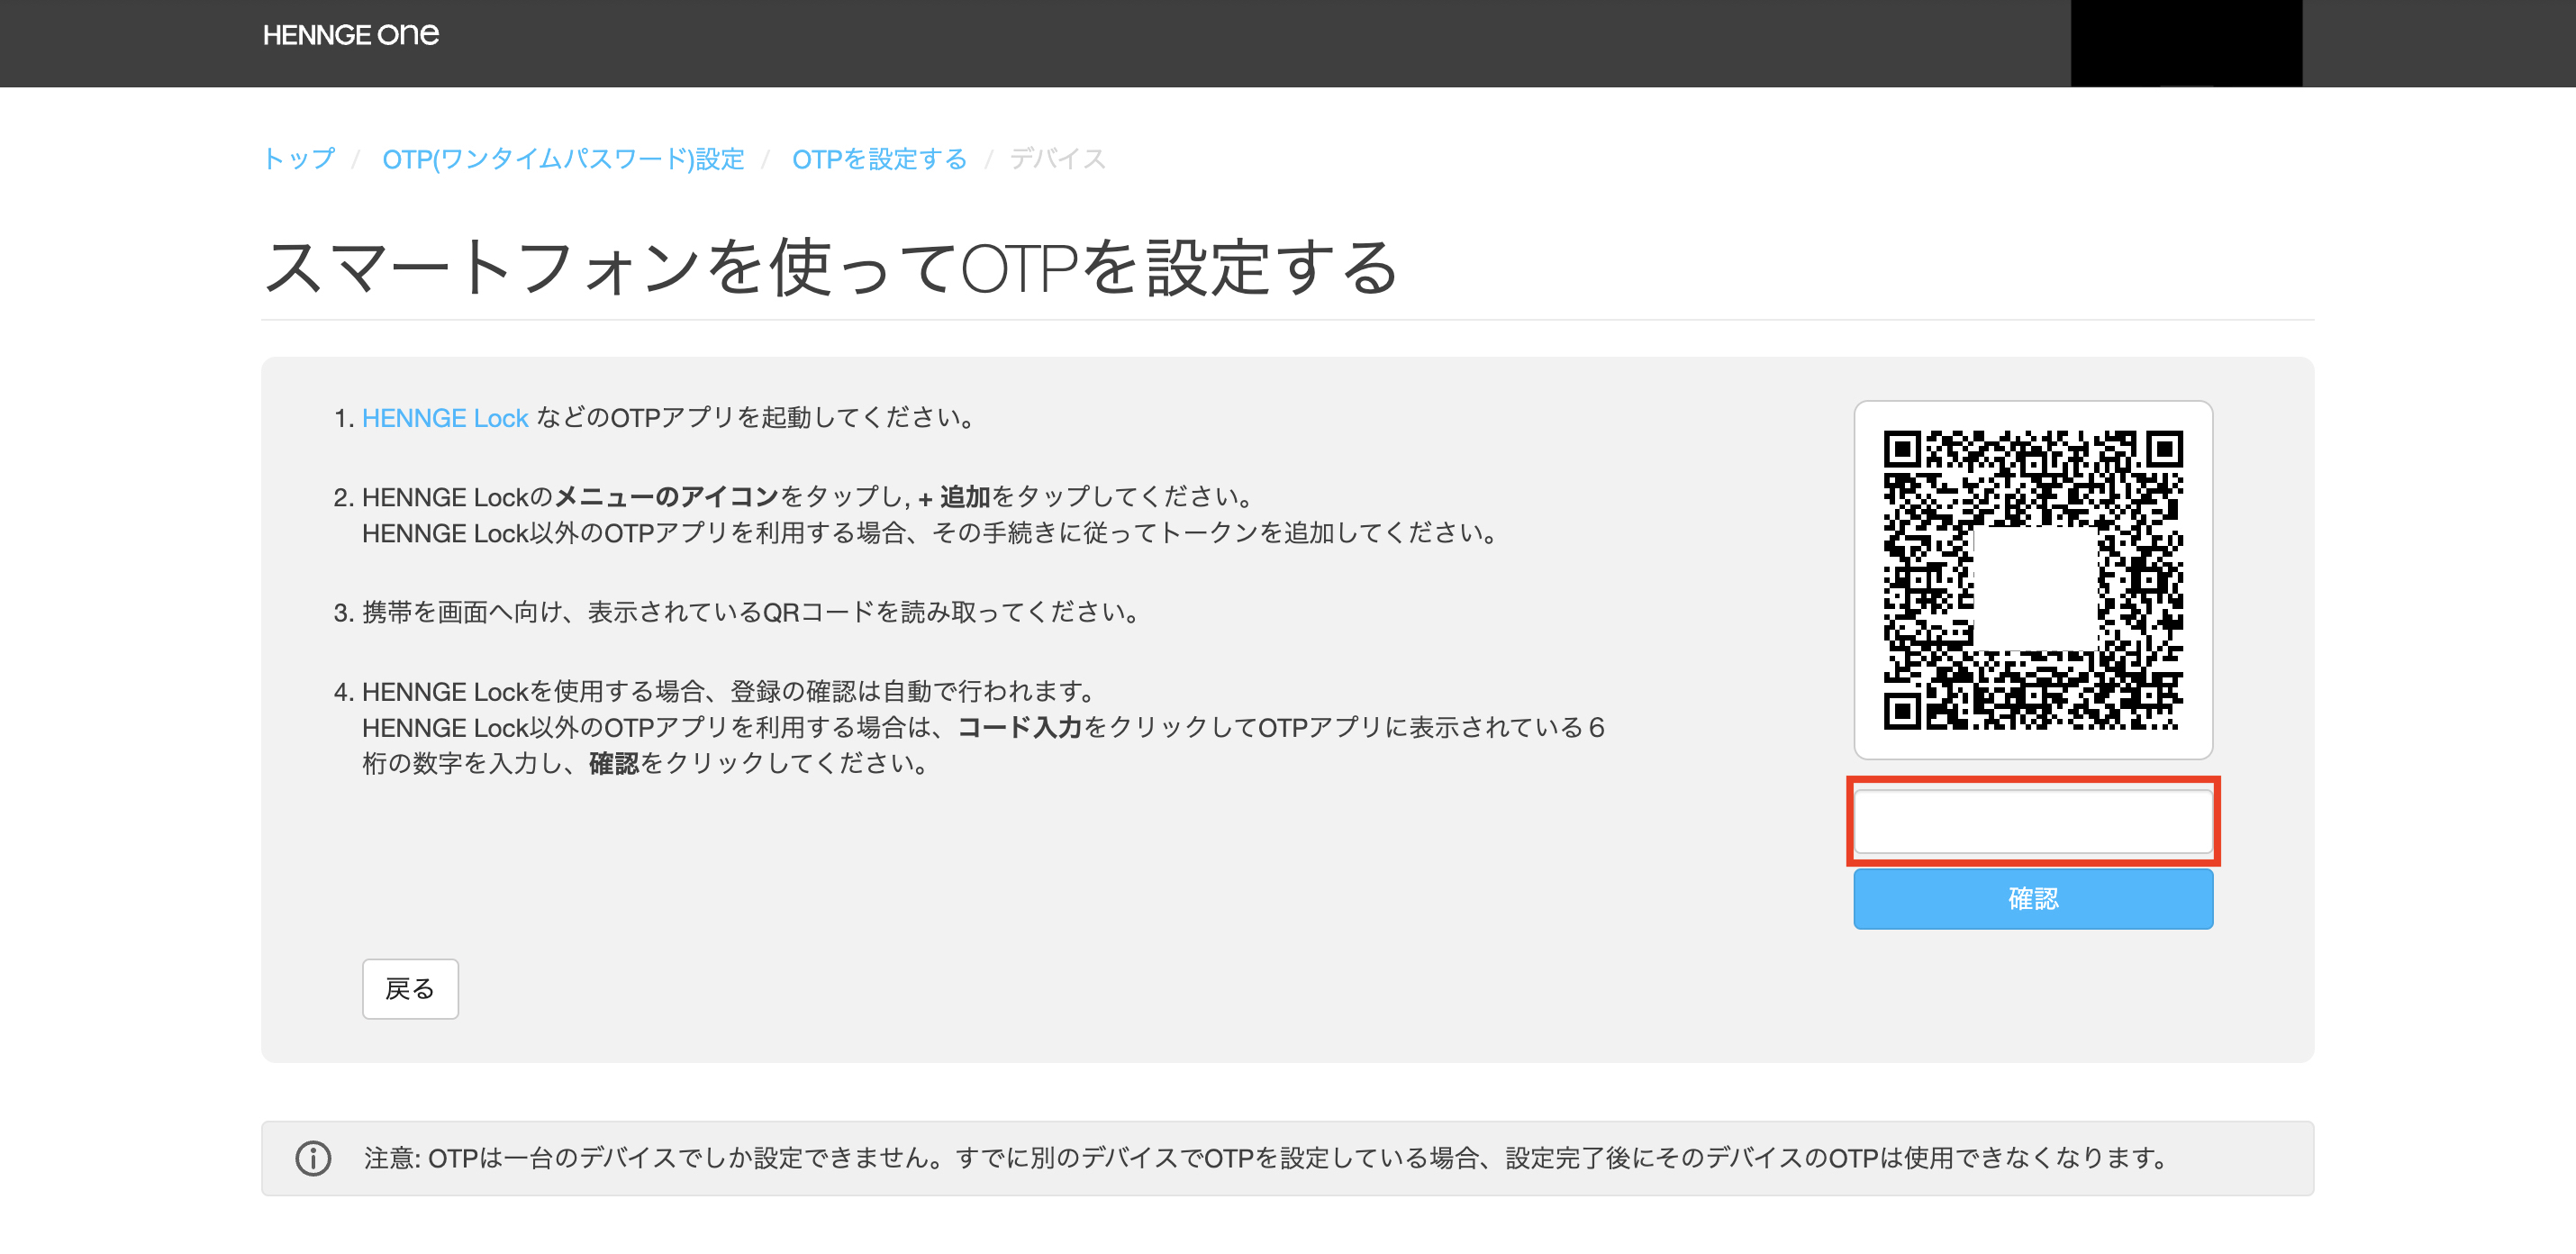Go to OTP(ワンタイムパスワード)設定 breadcrumb
2576x1254 pixels.
point(563,159)
